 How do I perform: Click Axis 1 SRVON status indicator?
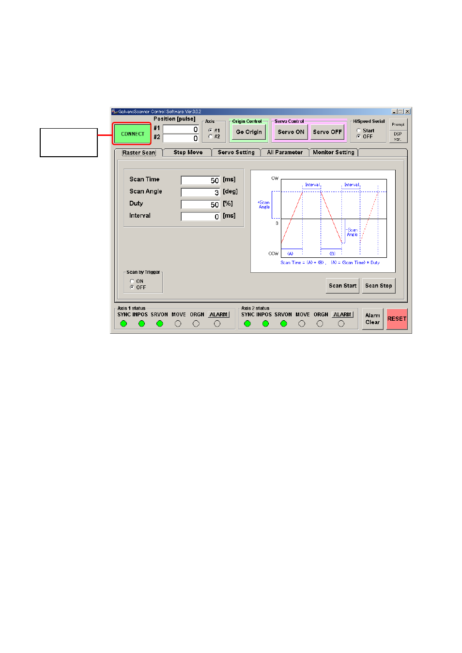click(x=160, y=324)
